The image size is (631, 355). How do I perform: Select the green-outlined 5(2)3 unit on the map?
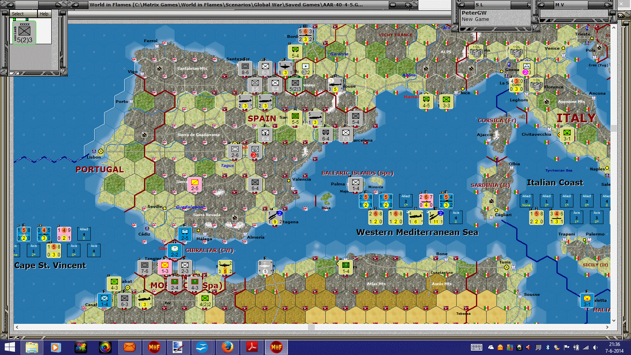pos(295,84)
